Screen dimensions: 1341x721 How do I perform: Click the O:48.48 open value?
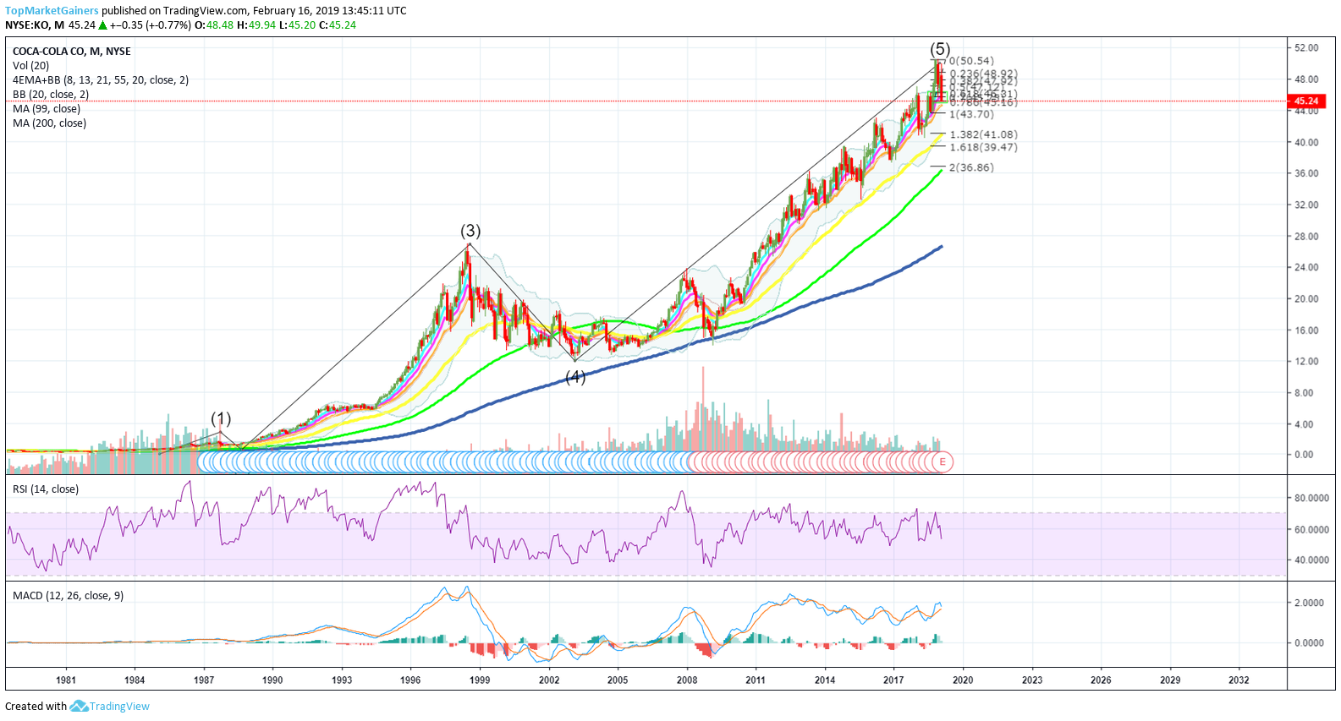coord(214,25)
